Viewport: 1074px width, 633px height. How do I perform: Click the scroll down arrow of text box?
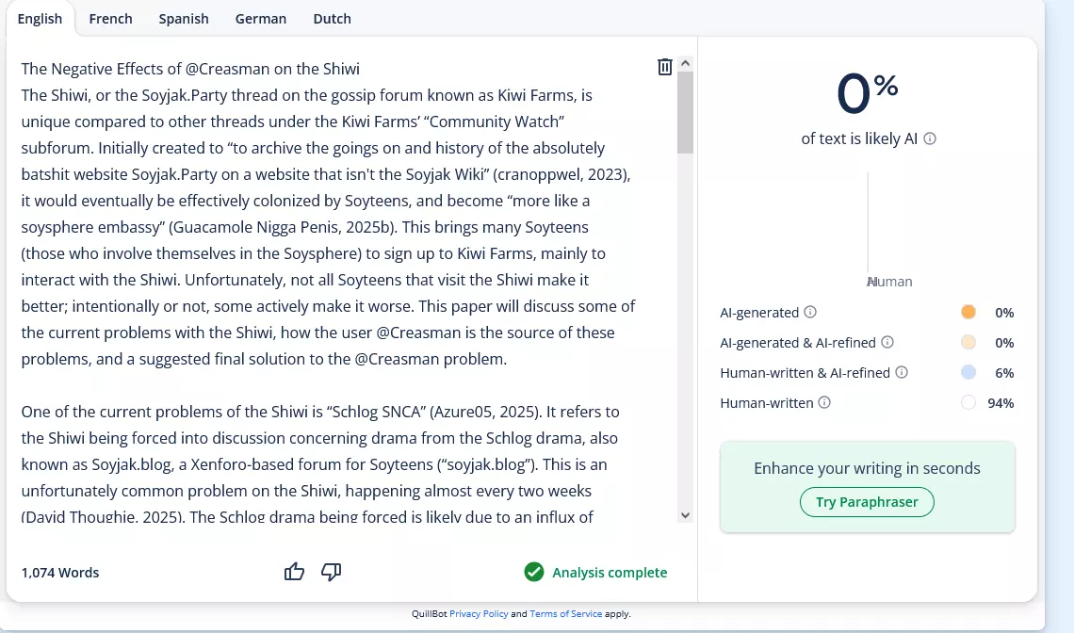[685, 515]
